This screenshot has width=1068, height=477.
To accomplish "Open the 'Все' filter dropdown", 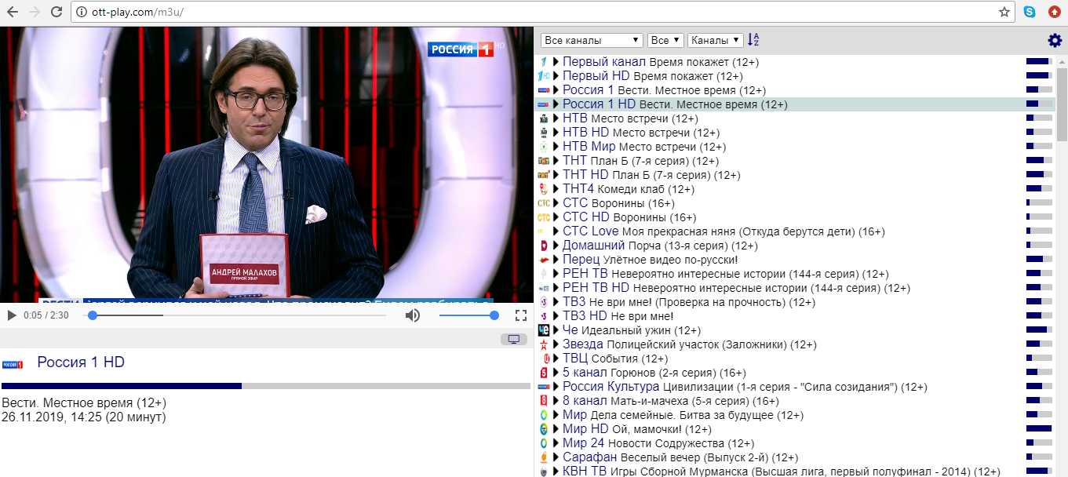I will (665, 40).
